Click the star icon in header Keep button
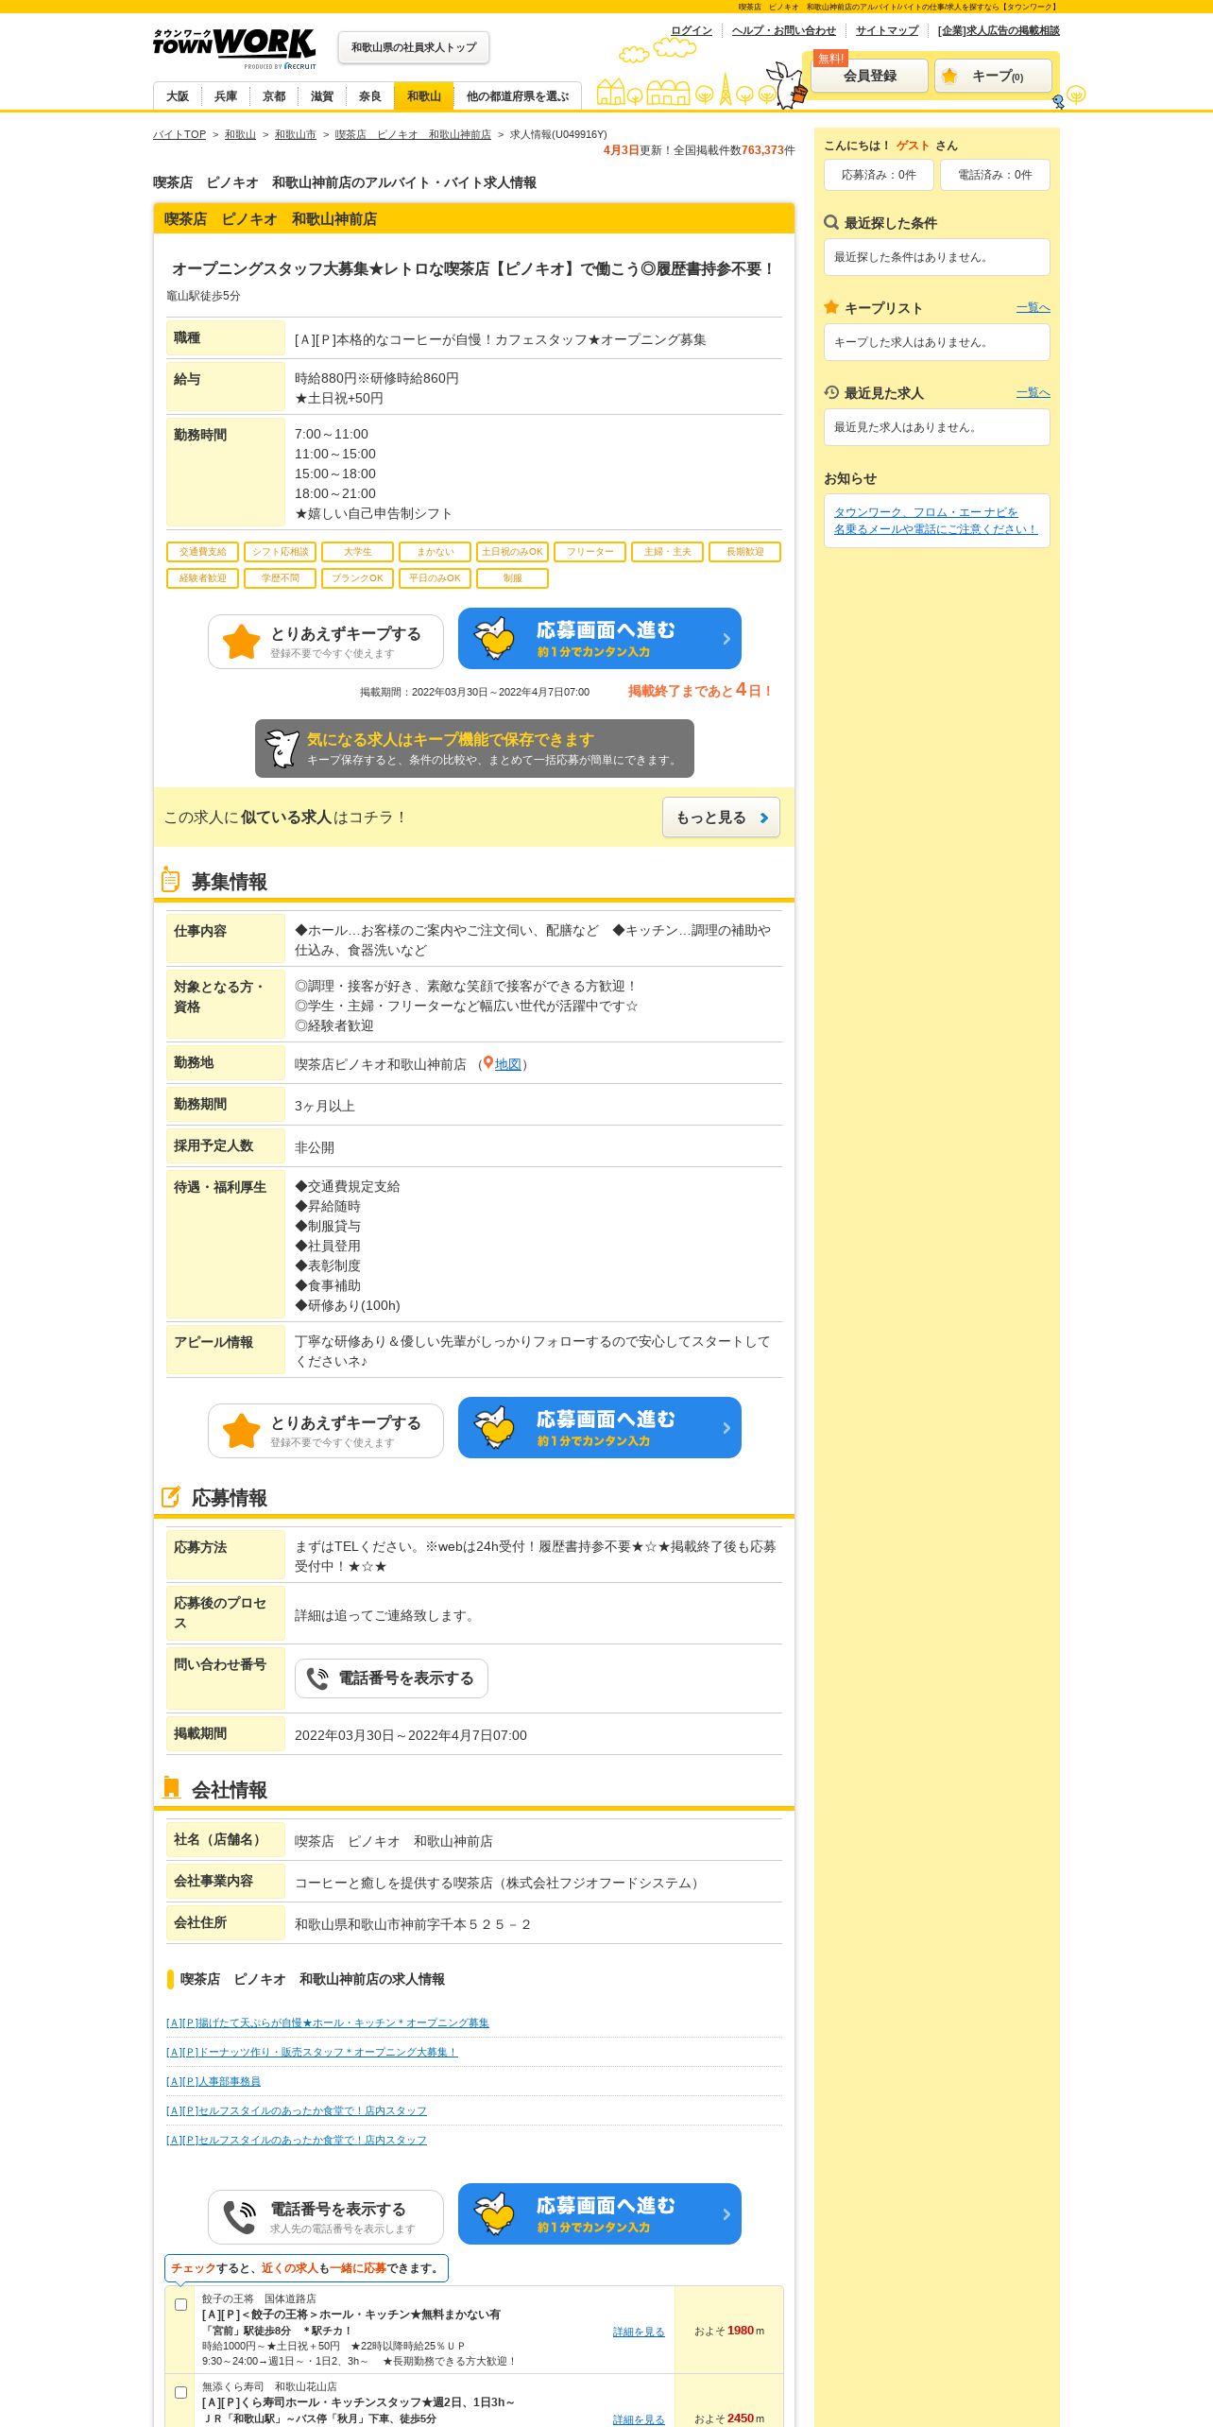 coord(949,76)
